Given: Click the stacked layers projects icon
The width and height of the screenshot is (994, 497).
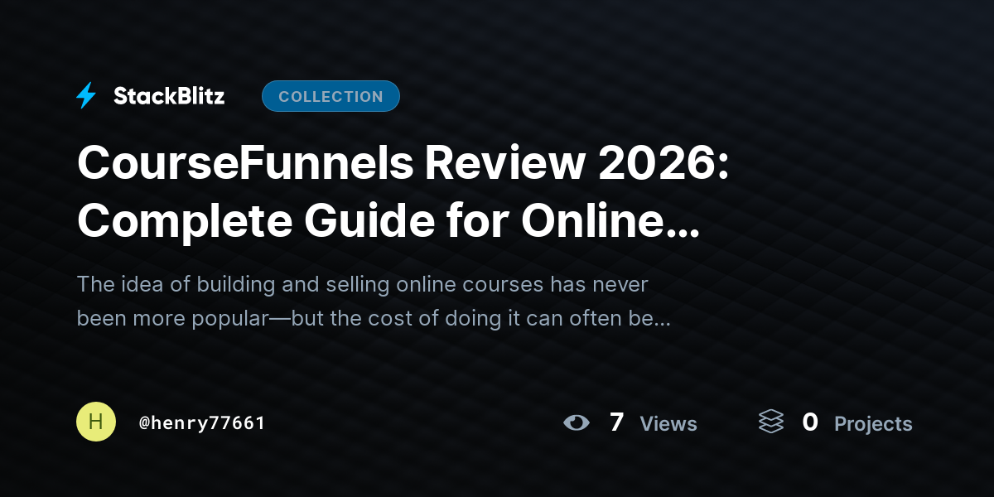Looking at the screenshot, I should pyautogui.click(x=771, y=422).
